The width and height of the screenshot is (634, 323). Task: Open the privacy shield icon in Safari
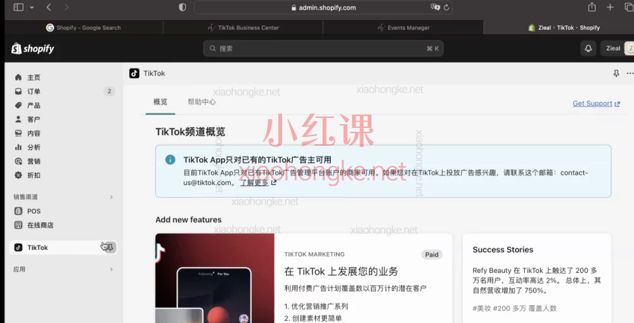coord(183,7)
